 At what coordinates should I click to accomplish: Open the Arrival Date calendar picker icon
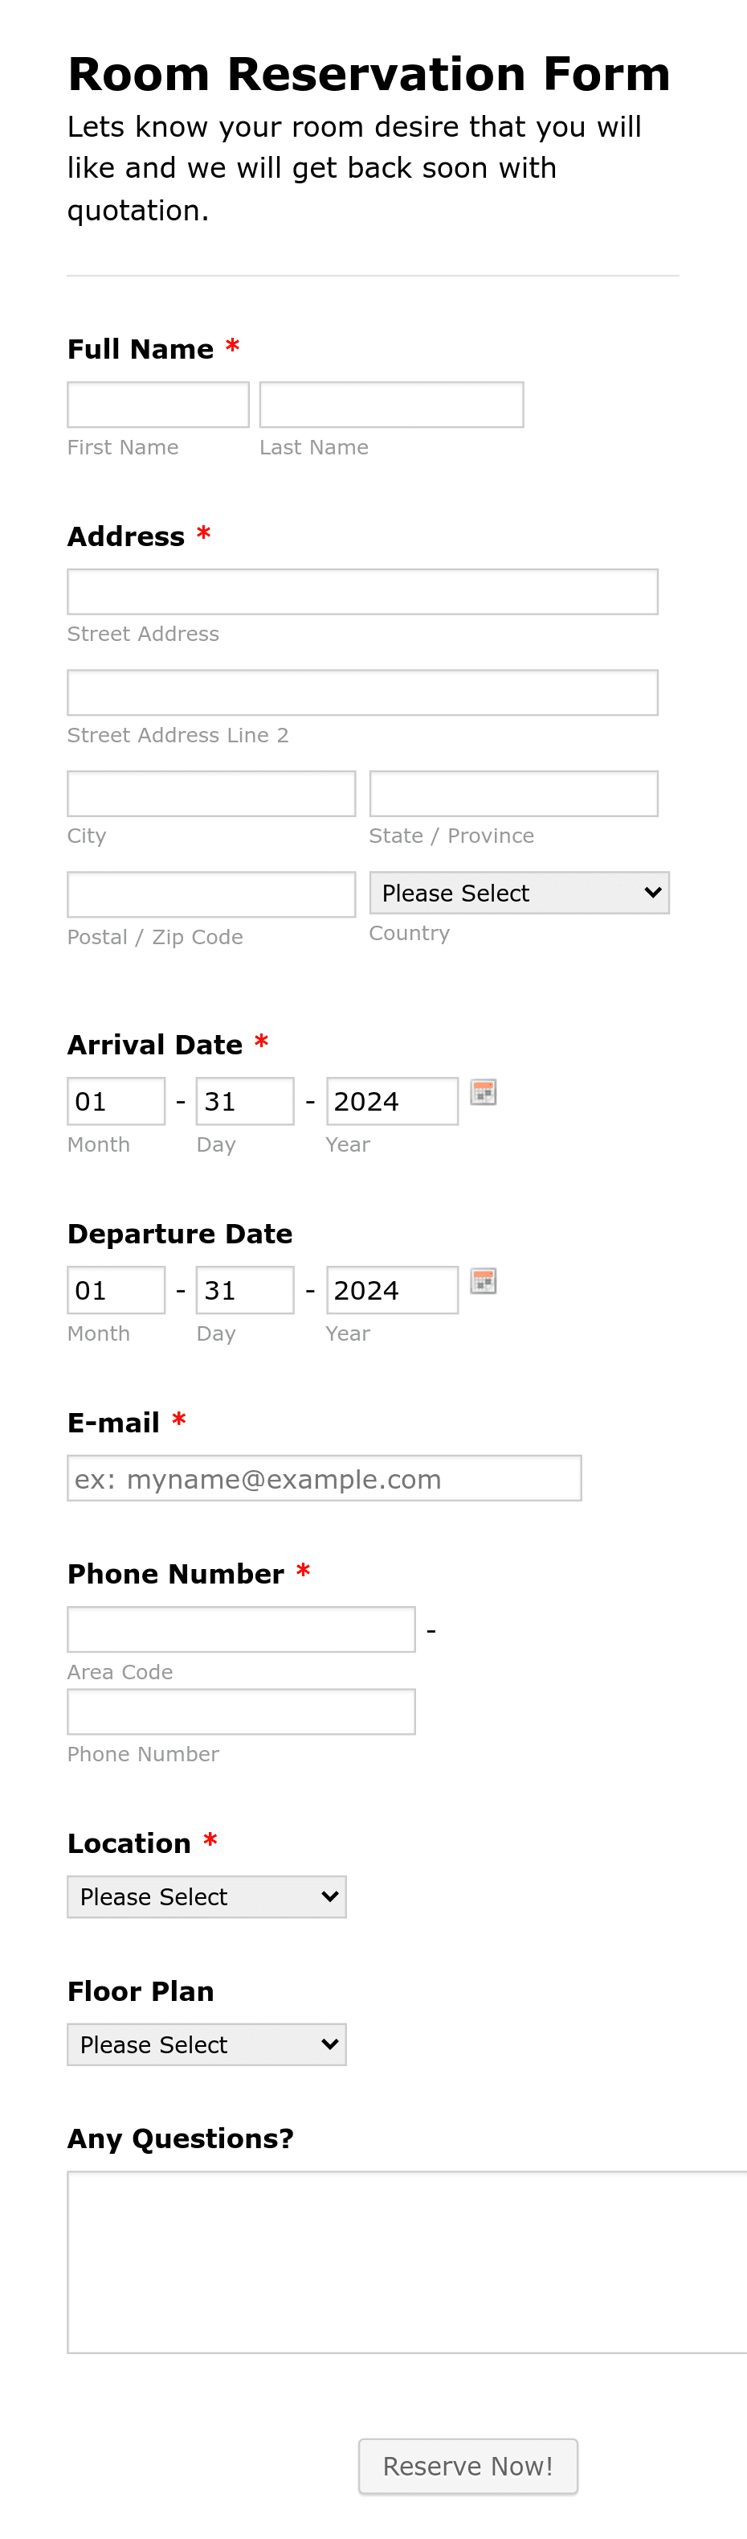[x=484, y=1092]
